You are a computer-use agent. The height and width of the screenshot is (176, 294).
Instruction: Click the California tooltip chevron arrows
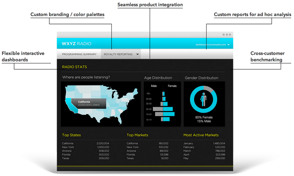(103, 104)
